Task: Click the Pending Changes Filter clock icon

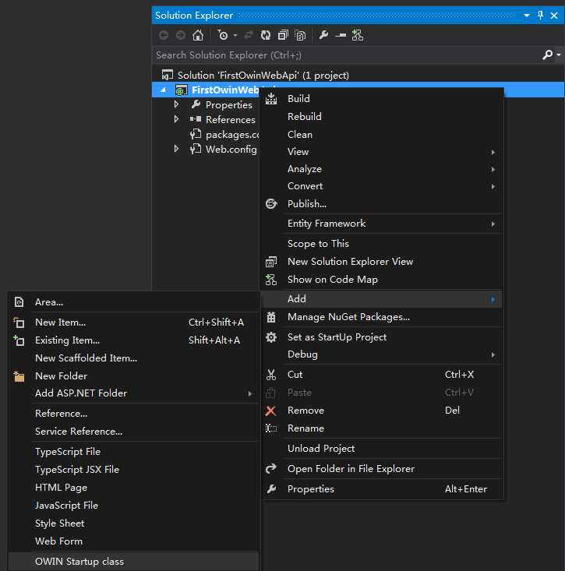Action: pos(223,35)
